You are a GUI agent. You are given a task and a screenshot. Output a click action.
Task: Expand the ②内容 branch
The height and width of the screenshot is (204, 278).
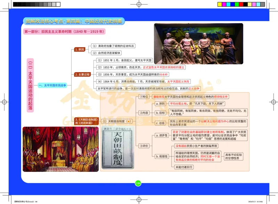(x=144, y=112)
